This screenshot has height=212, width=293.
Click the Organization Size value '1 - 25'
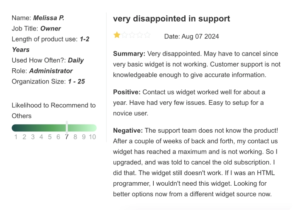pyautogui.click(x=76, y=81)
